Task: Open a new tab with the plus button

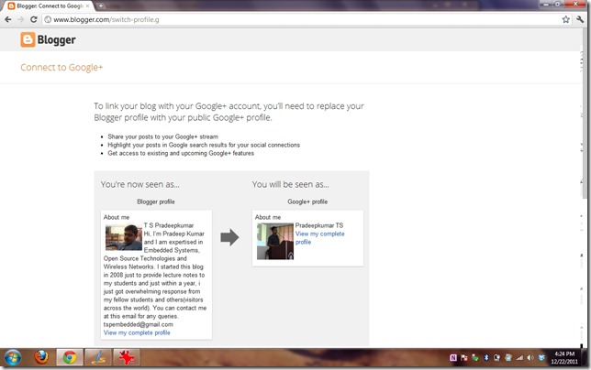Action: (x=101, y=6)
